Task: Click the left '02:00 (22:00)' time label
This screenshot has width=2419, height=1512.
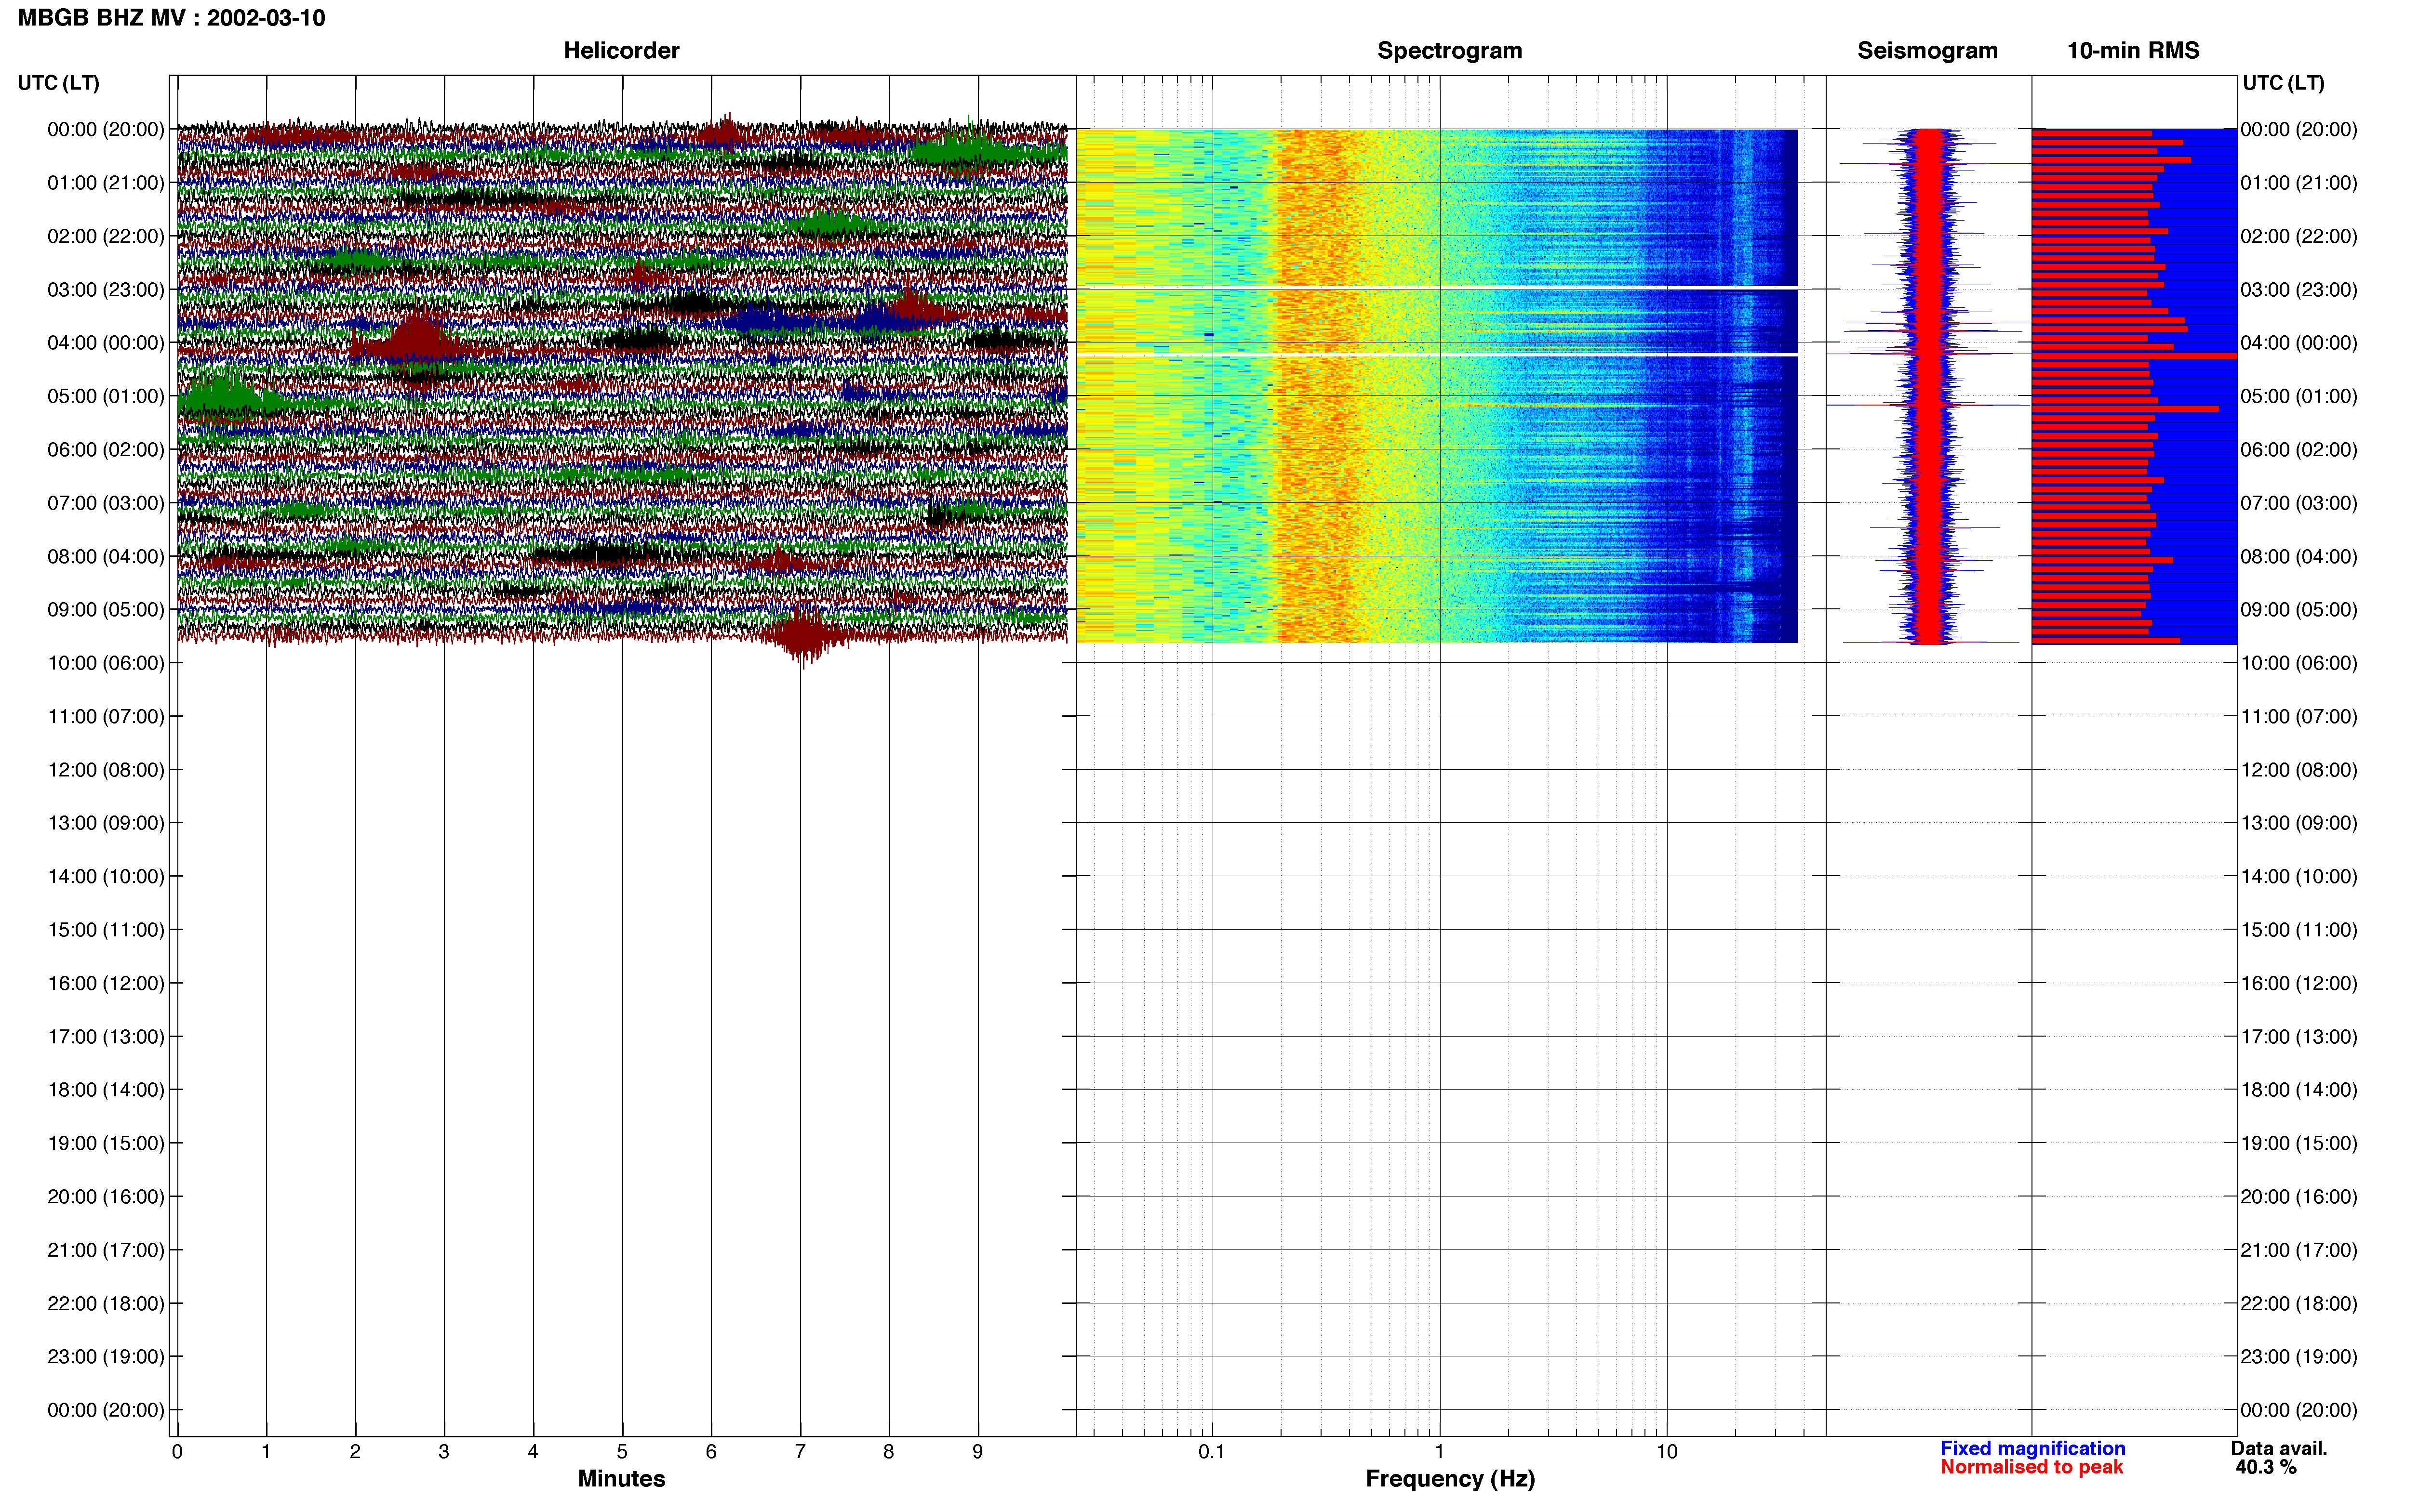Action: click(106, 236)
